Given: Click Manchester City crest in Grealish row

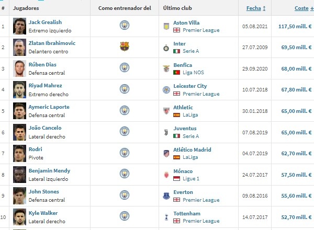Looking at the screenshot, I should click(125, 25).
